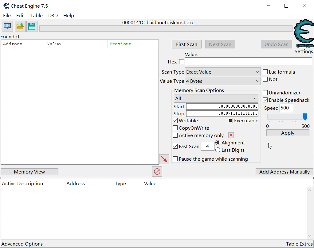Image resolution: width=314 pixels, height=248 pixels.
Task: Toggle the Not checkbox
Action: coord(265,79)
